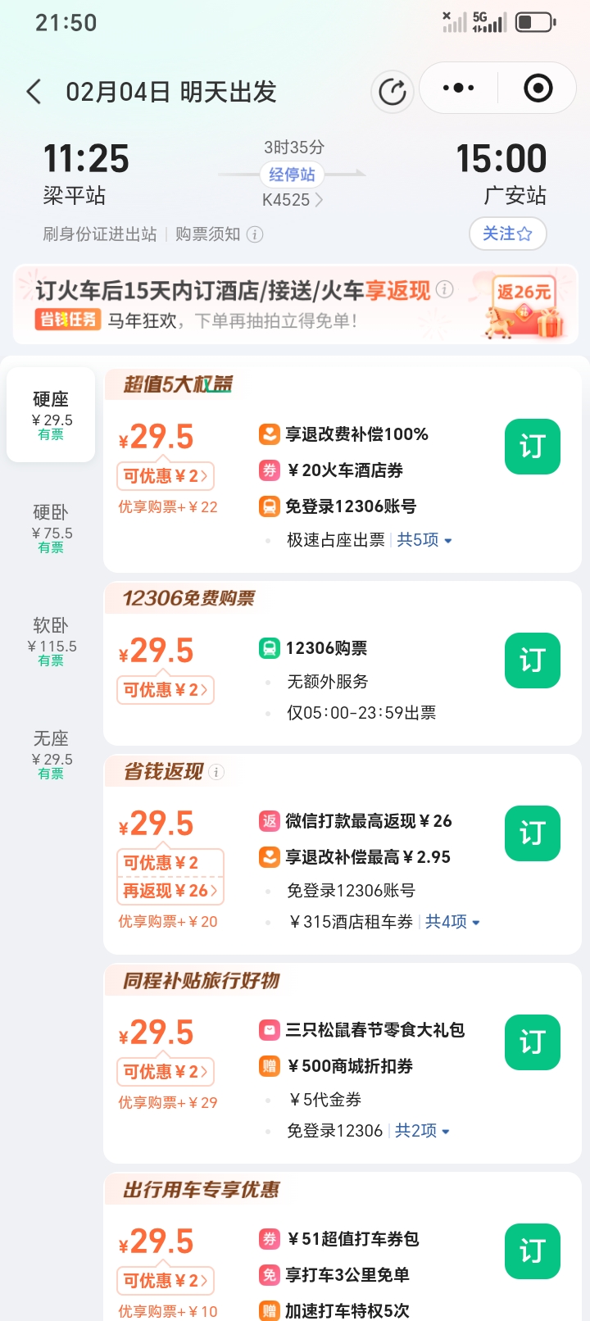Select the 软卧 seat type option
Screen dimensions: 590x1321
[51, 641]
